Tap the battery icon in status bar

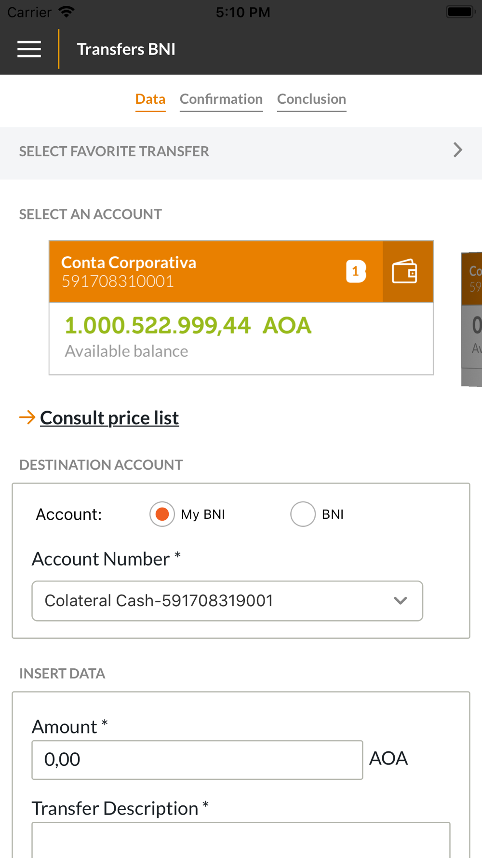460,12
